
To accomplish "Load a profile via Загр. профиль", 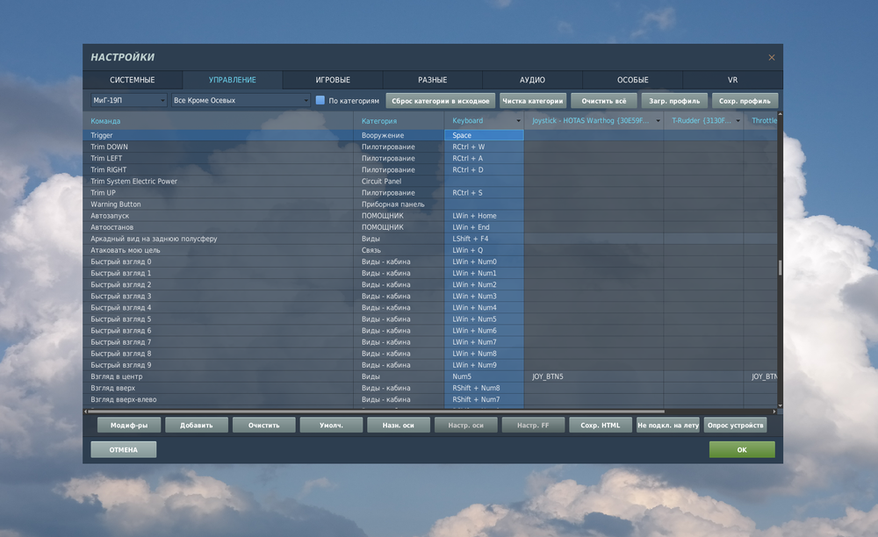I will (x=673, y=100).
